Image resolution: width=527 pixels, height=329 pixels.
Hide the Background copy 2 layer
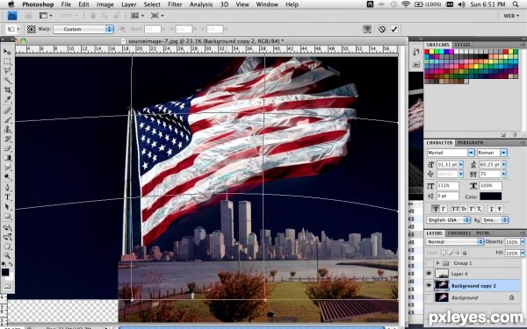(429, 285)
